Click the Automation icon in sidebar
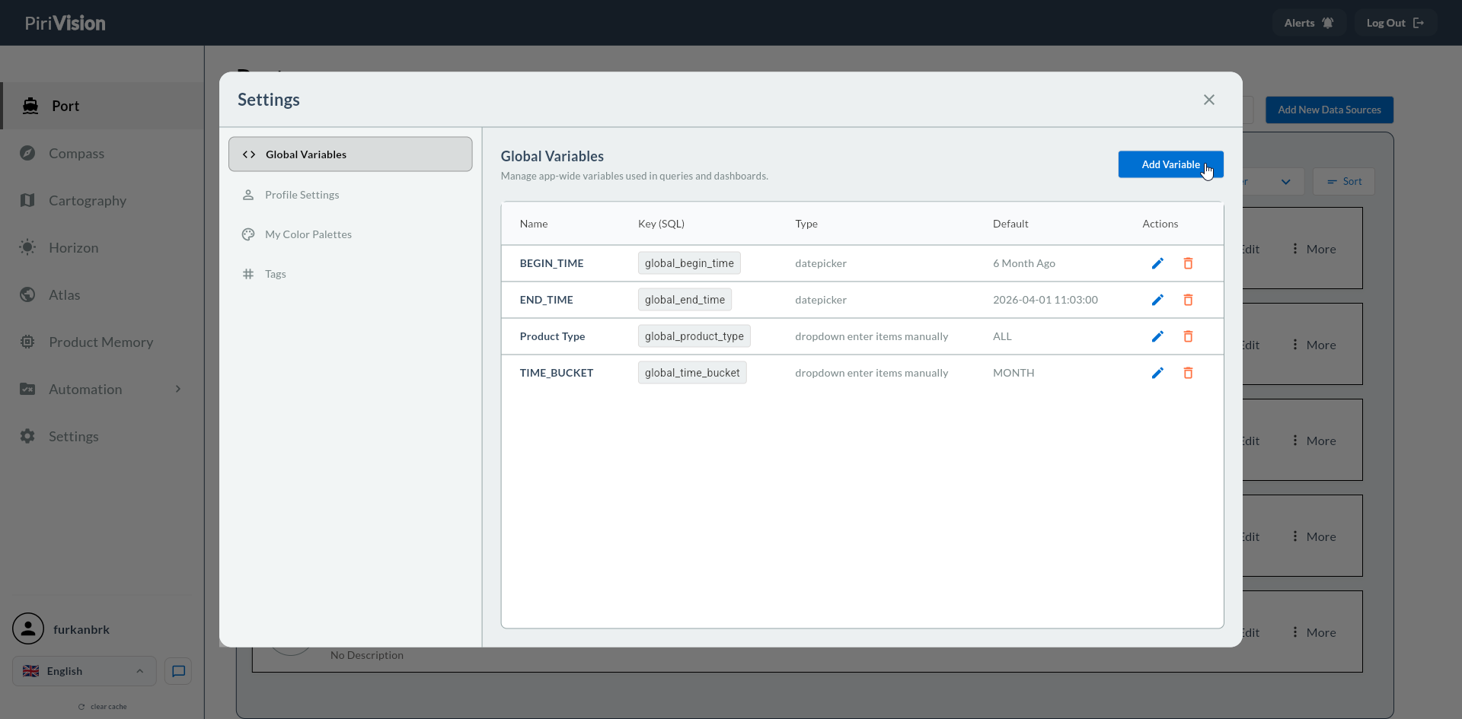This screenshot has width=1462, height=719. 27,389
